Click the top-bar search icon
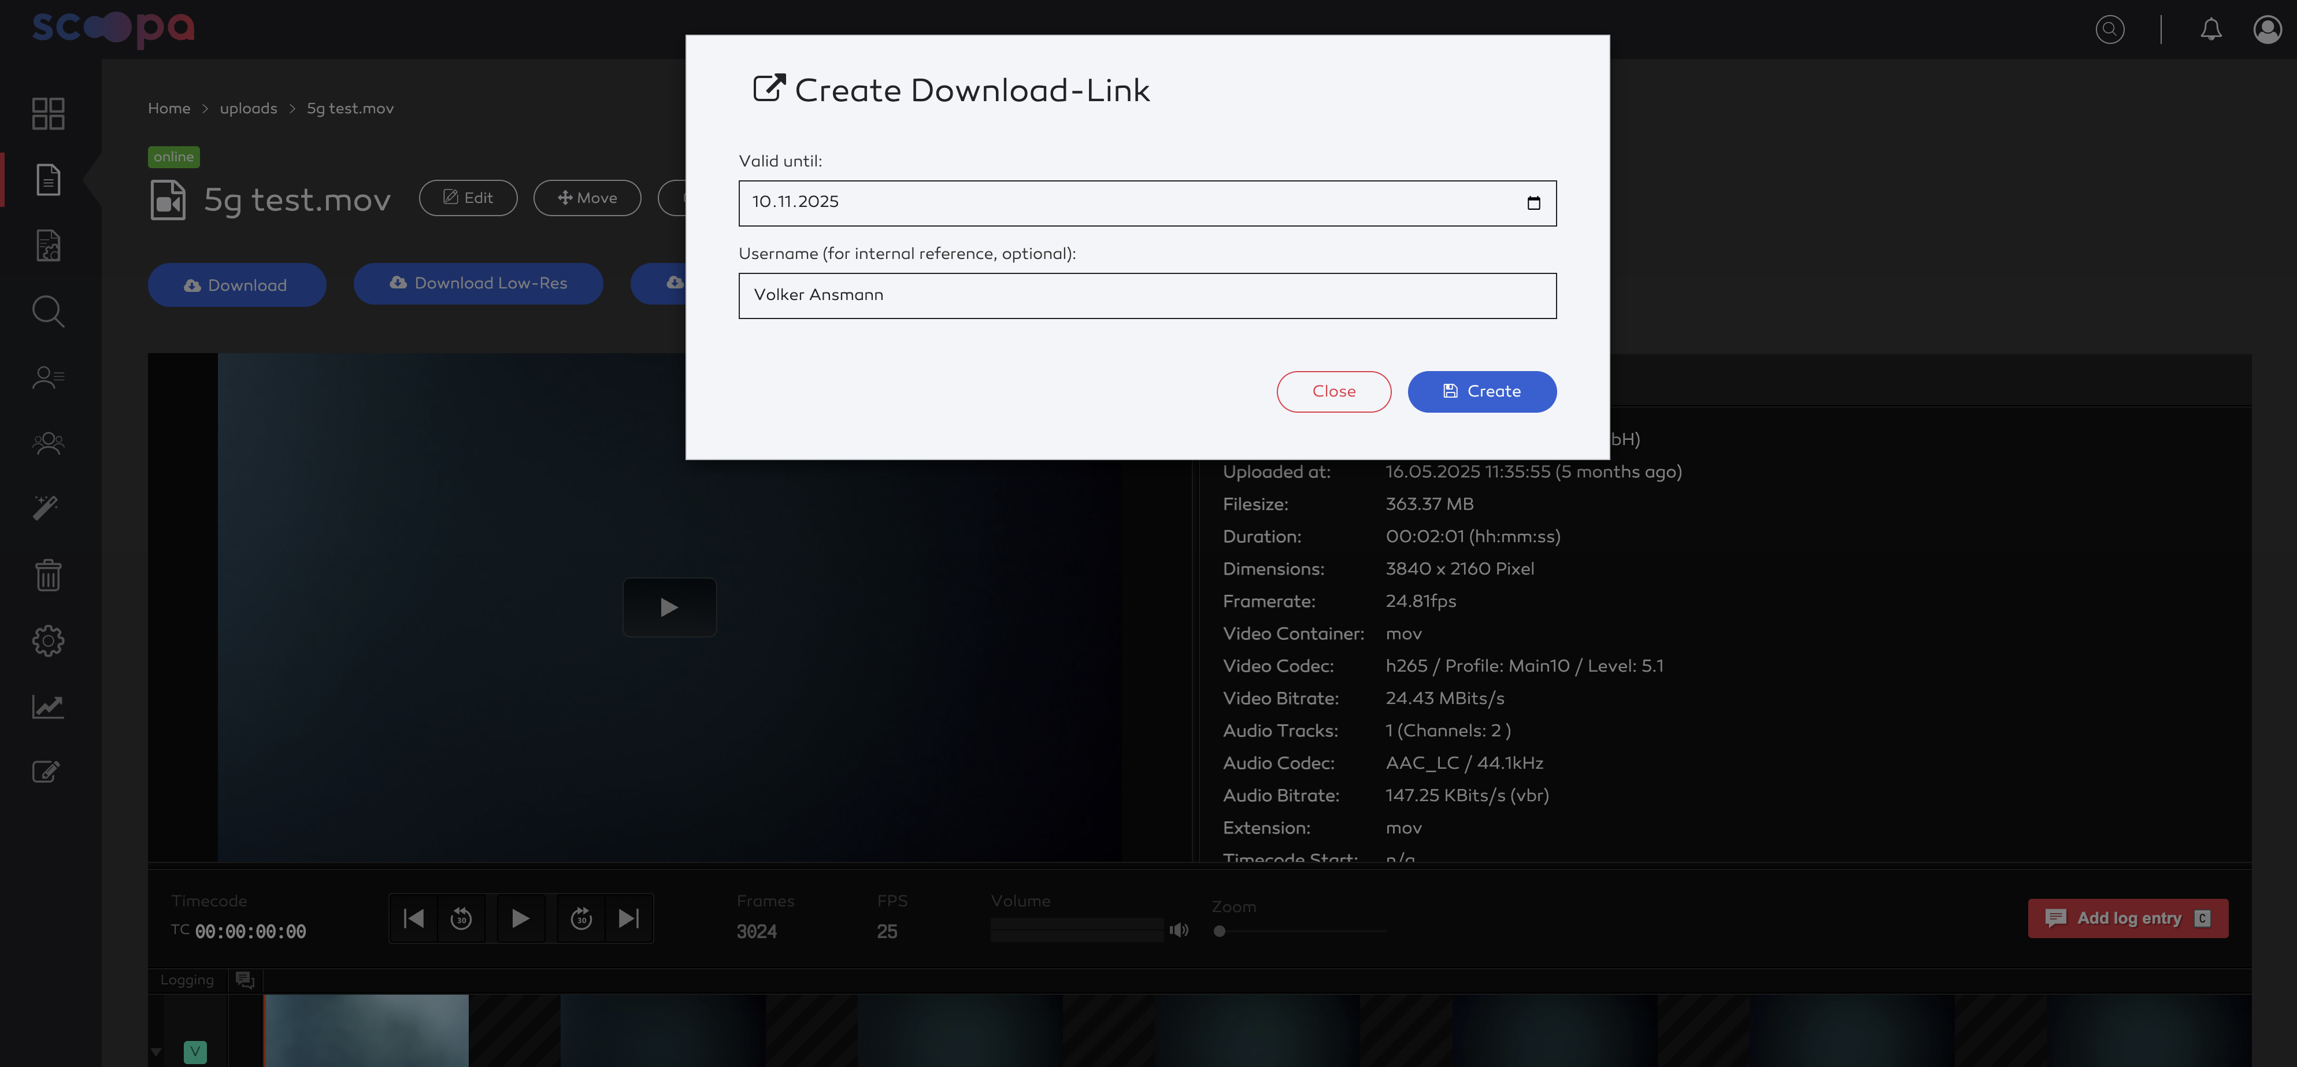This screenshot has width=2297, height=1067. (x=2110, y=29)
